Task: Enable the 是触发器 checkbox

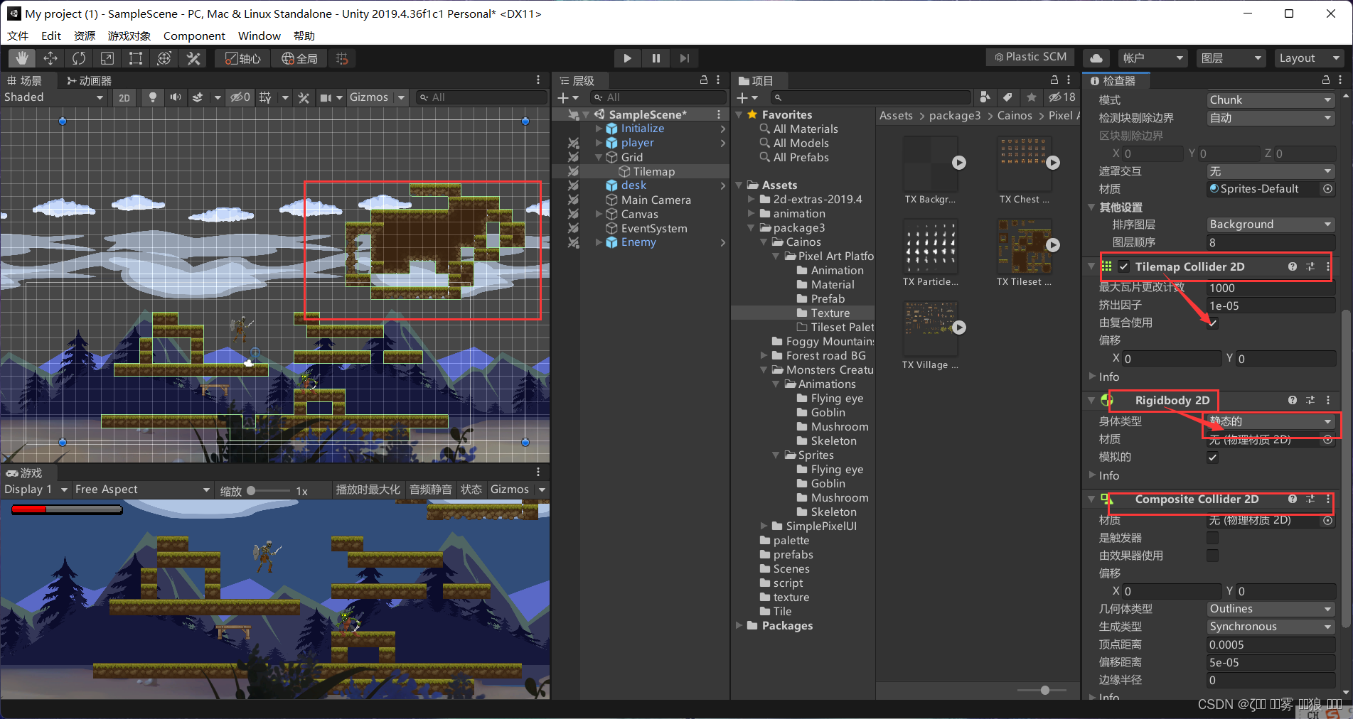Action: pyautogui.click(x=1213, y=538)
